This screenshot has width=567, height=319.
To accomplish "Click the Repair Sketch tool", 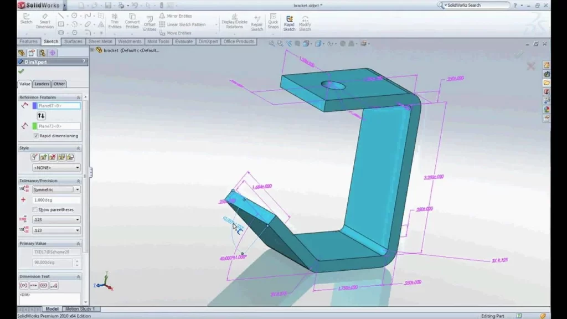I will [257, 23].
